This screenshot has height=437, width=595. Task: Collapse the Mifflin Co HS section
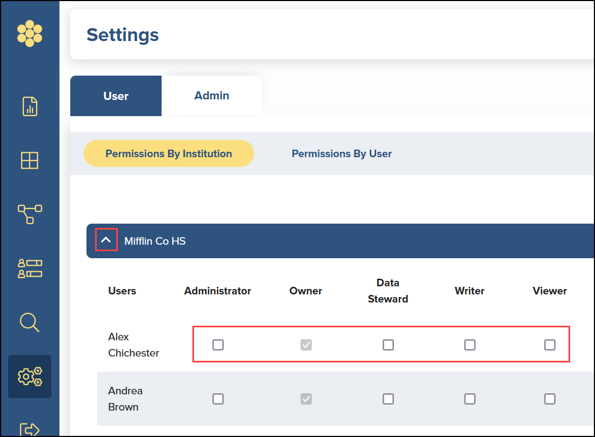point(106,240)
